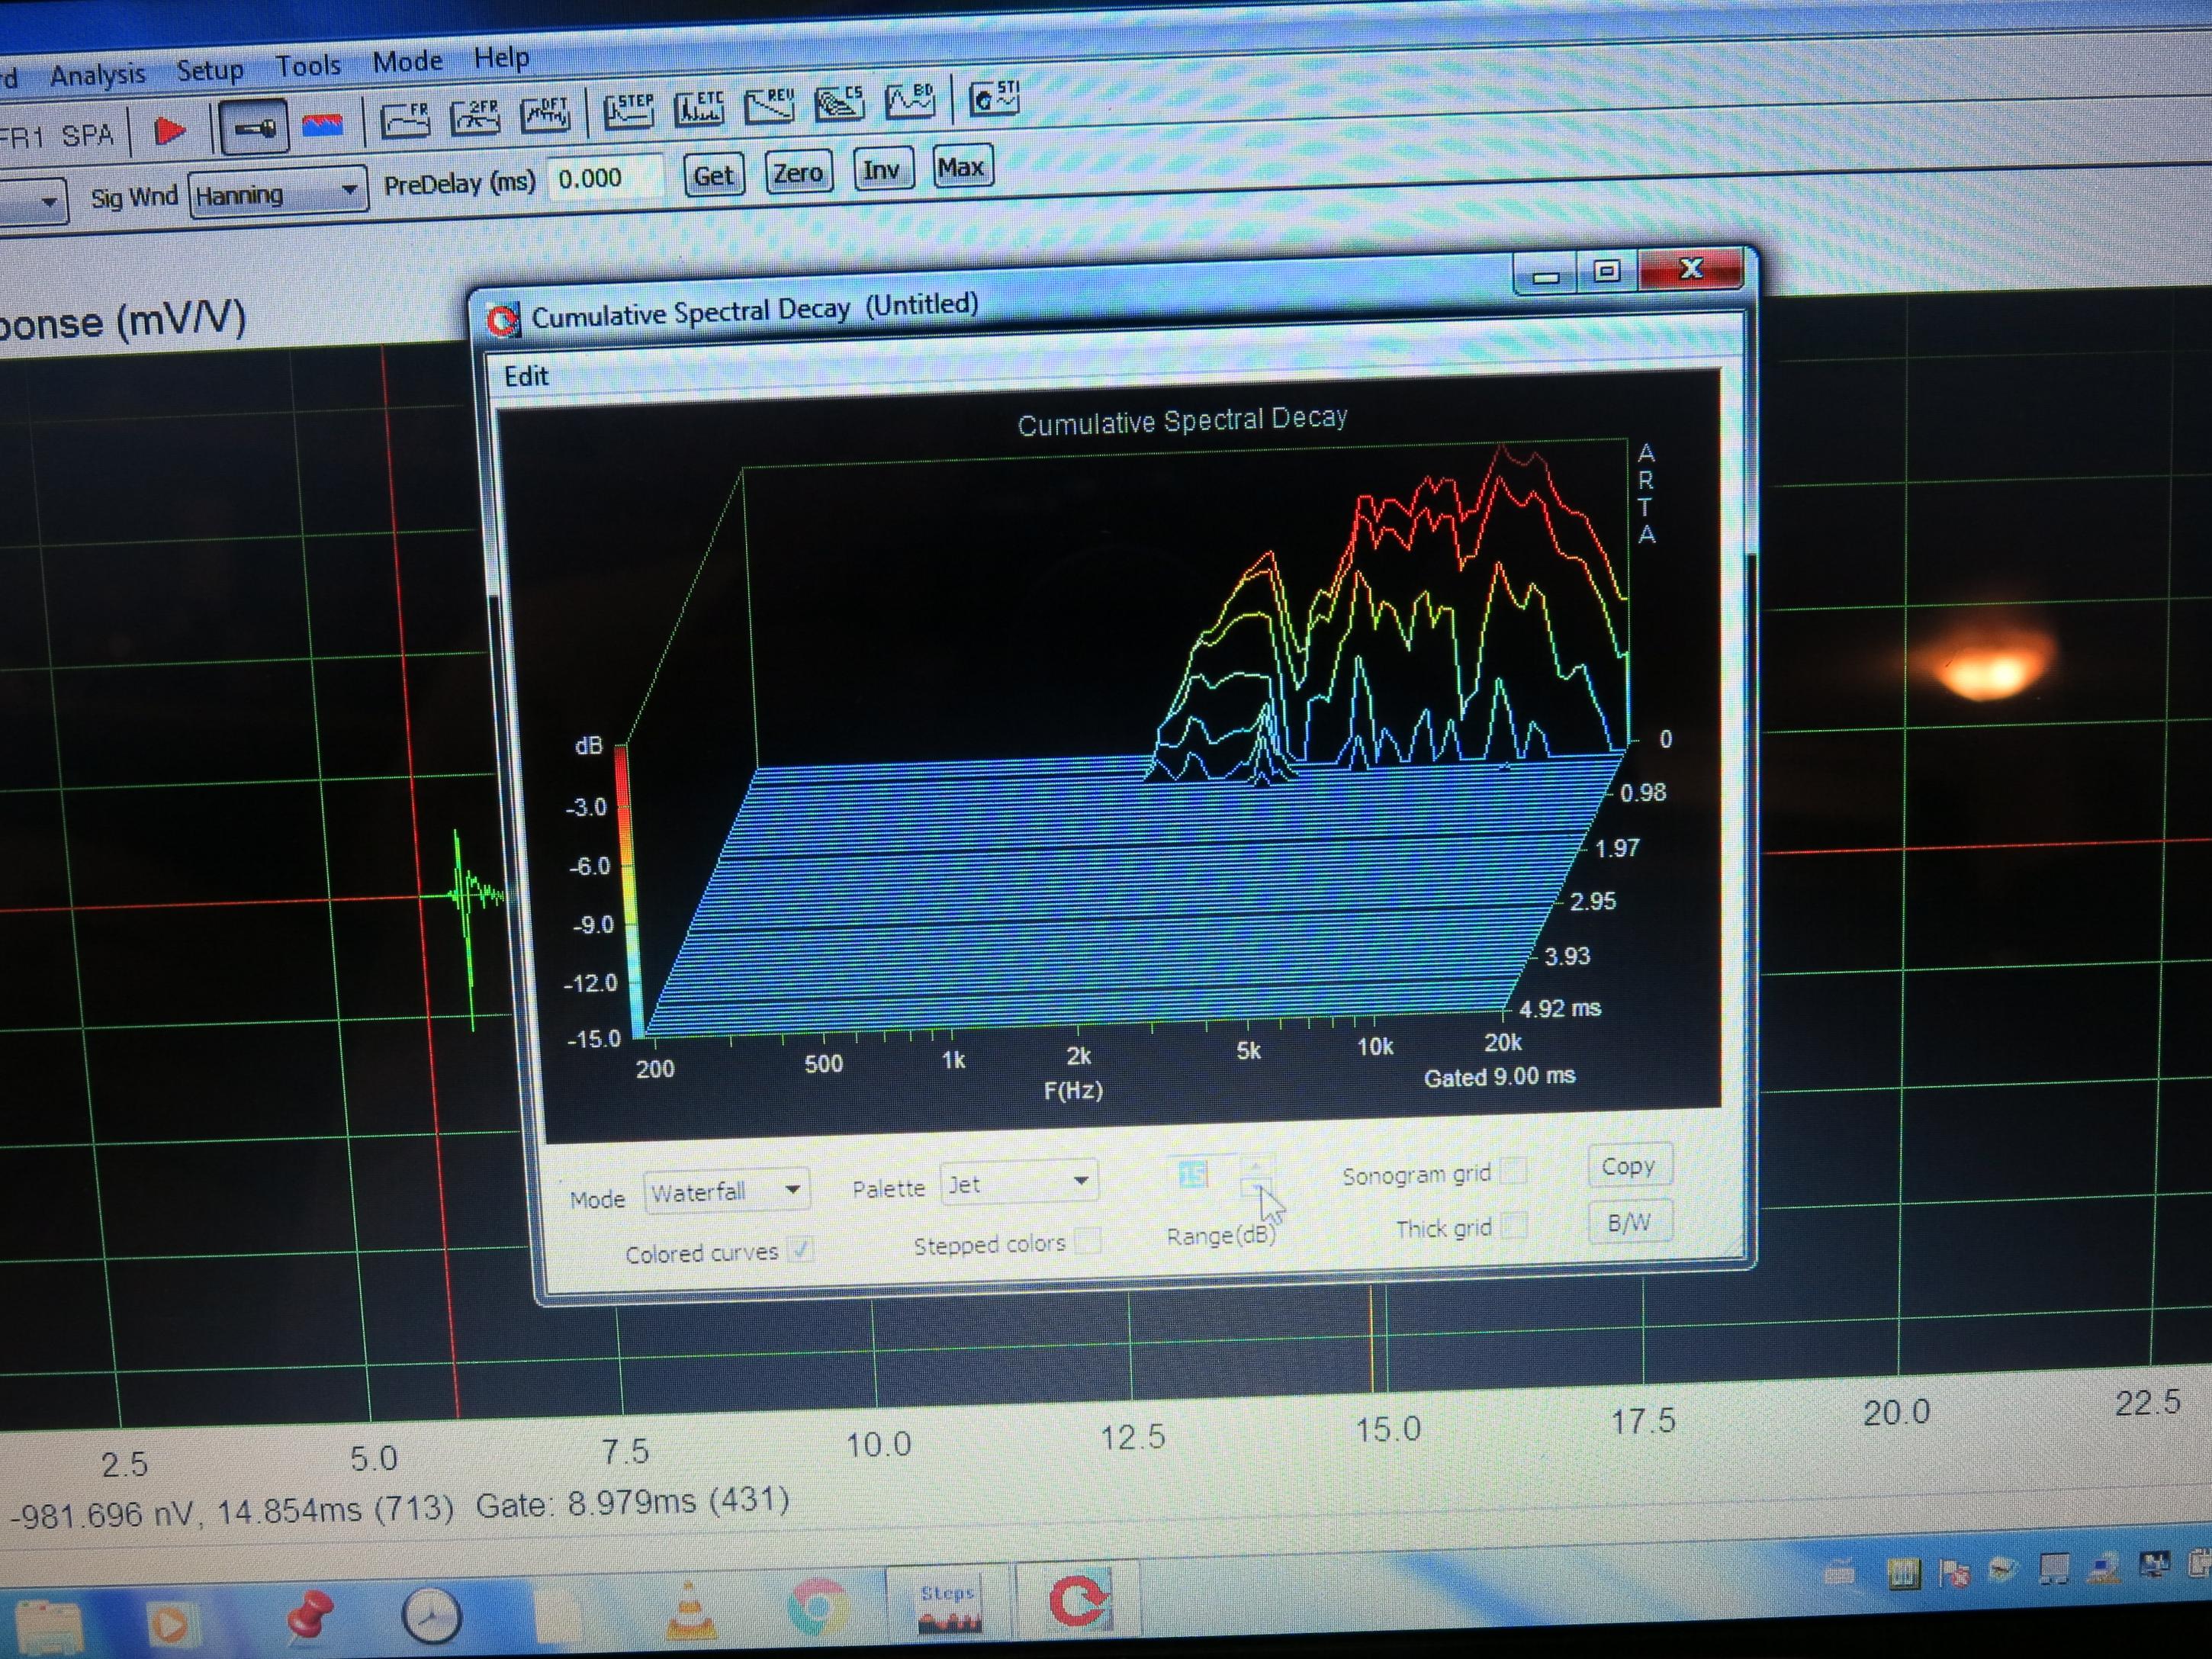The image size is (2212, 1659).
Task: Show the STEP response icon
Action: [x=629, y=110]
